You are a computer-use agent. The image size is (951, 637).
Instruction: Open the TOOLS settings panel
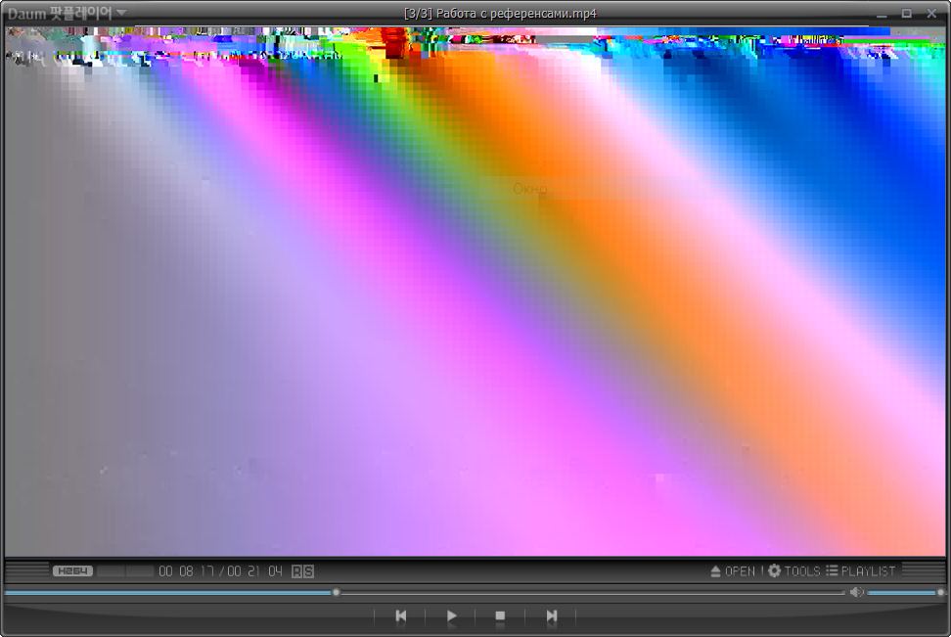(x=793, y=570)
